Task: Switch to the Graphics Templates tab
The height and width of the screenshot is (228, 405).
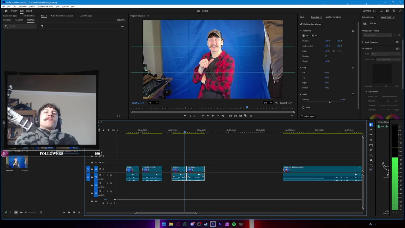Action: (x=333, y=17)
